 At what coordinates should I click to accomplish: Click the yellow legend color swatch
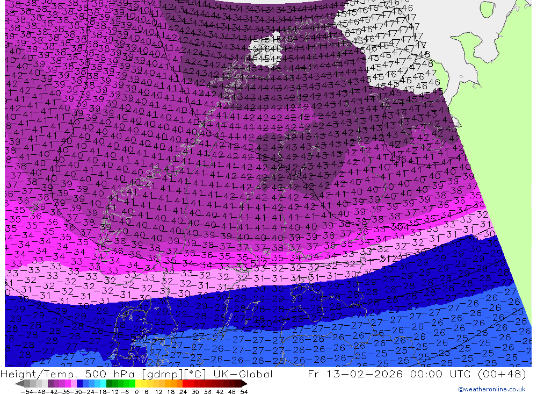(138, 383)
